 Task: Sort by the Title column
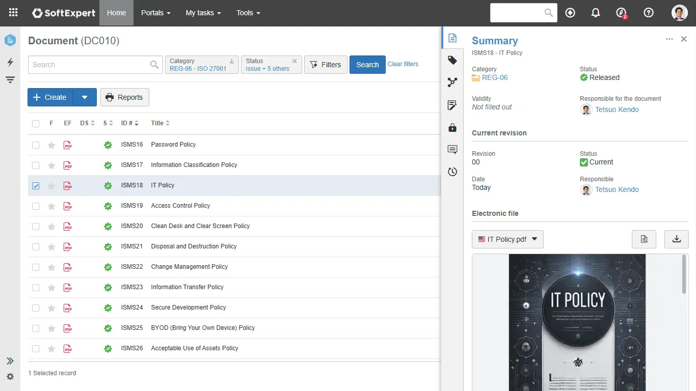tap(160, 123)
